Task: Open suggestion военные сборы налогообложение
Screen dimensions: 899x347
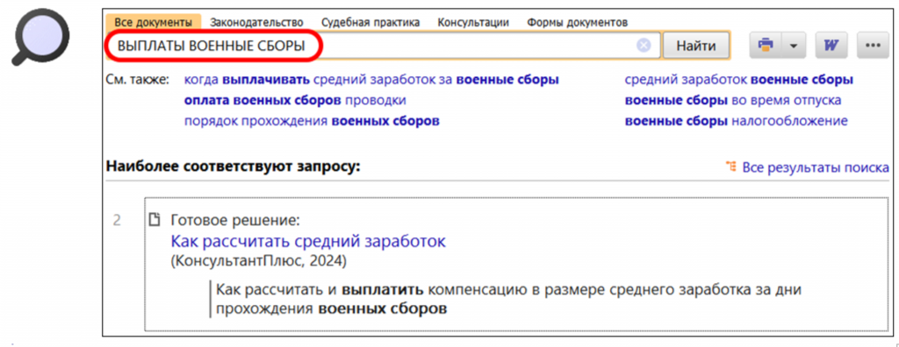Action: (x=737, y=122)
